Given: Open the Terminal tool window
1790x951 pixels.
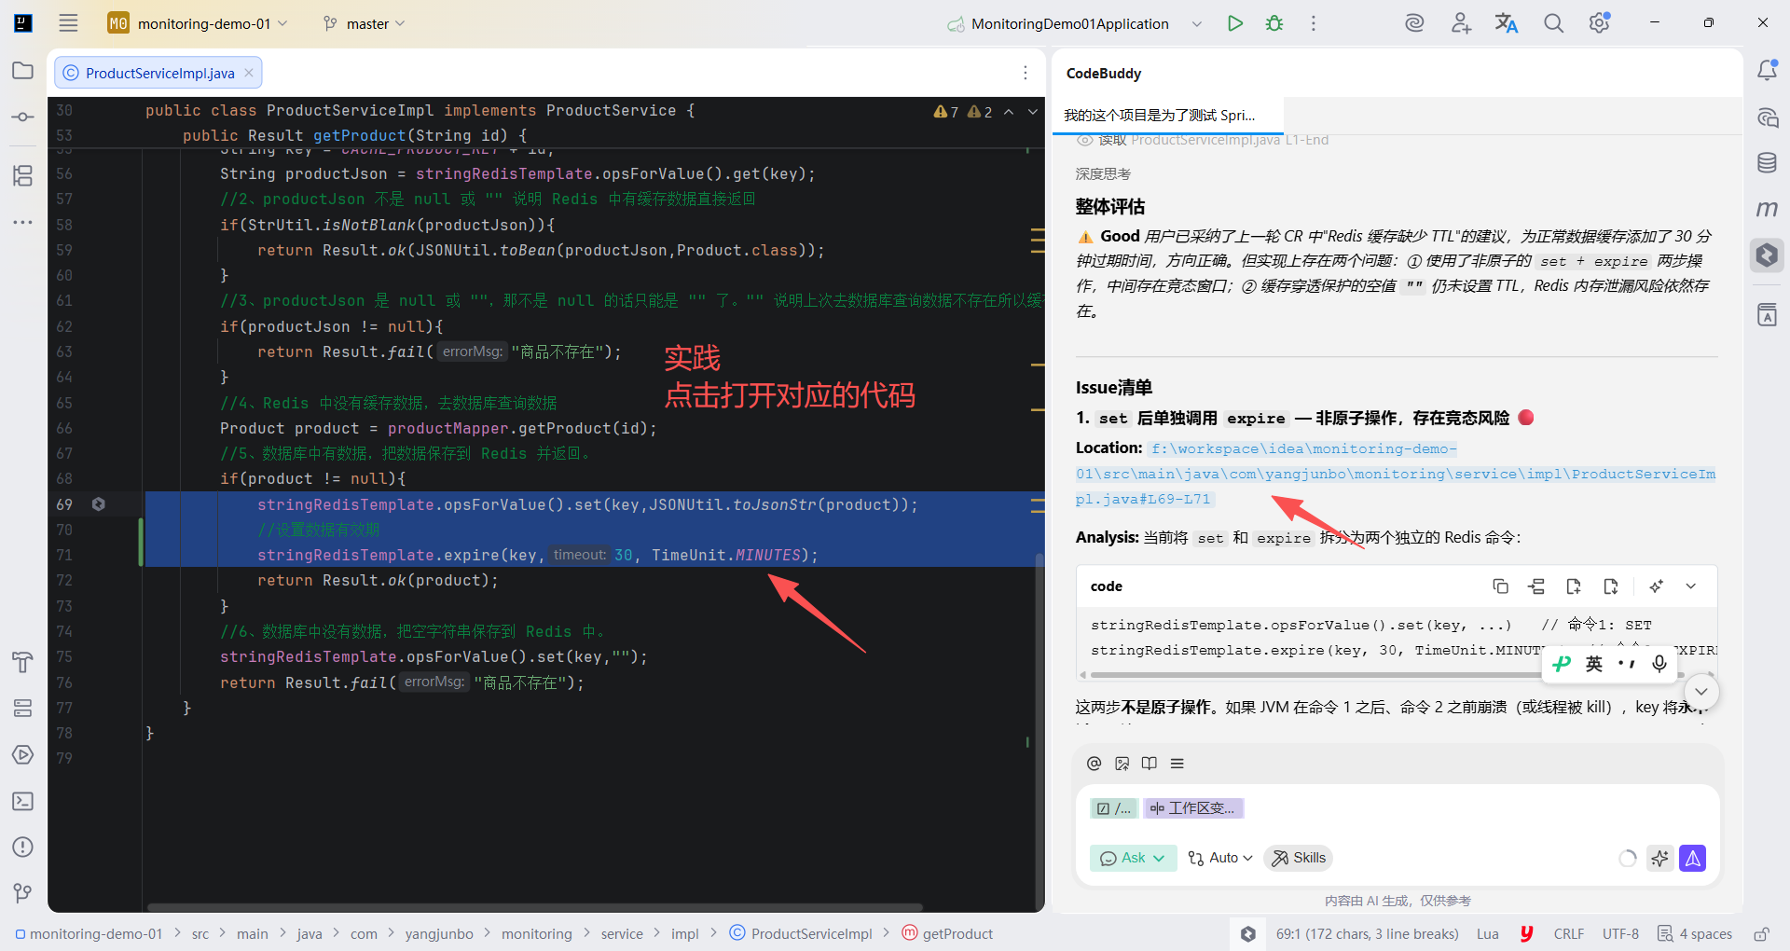Looking at the screenshot, I should coord(23,801).
